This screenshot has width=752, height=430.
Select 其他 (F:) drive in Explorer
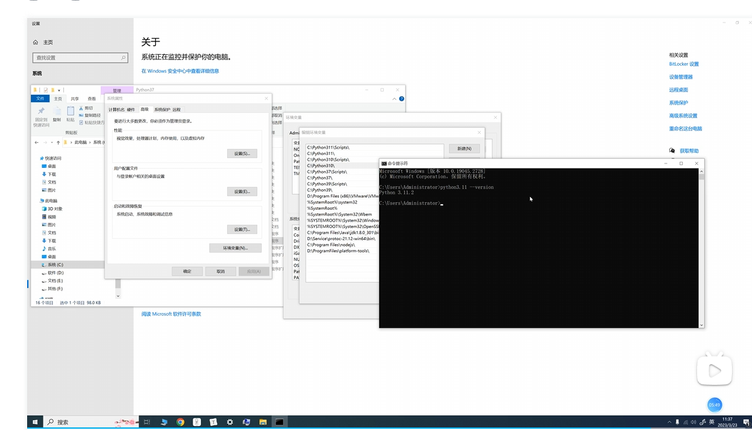pos(52,289)
